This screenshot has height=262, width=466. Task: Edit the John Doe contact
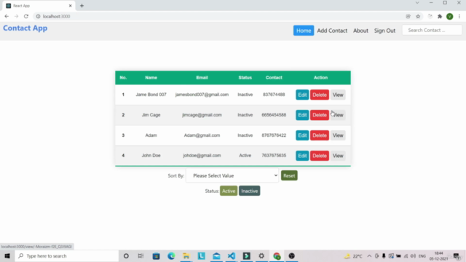302,156
